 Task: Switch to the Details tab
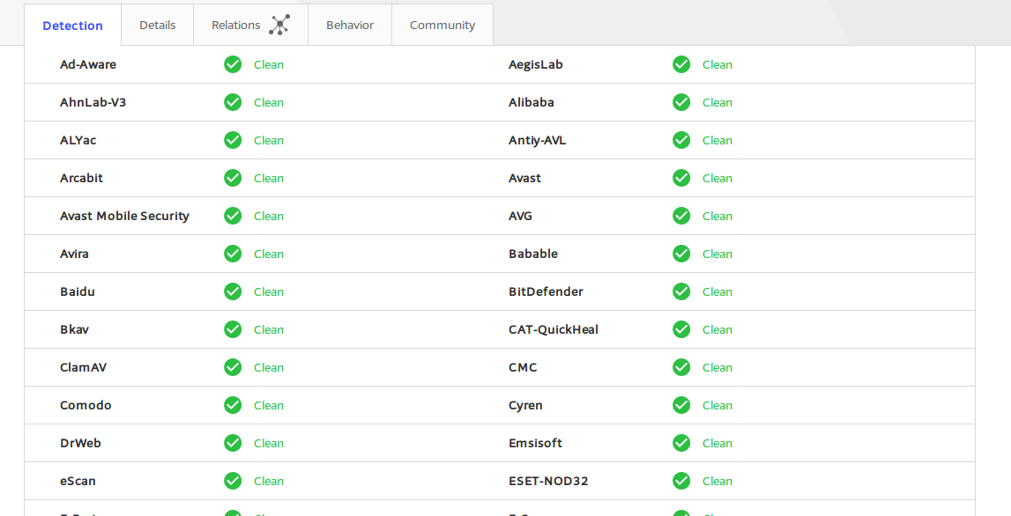pyautogui.click(x=157, y=26)
